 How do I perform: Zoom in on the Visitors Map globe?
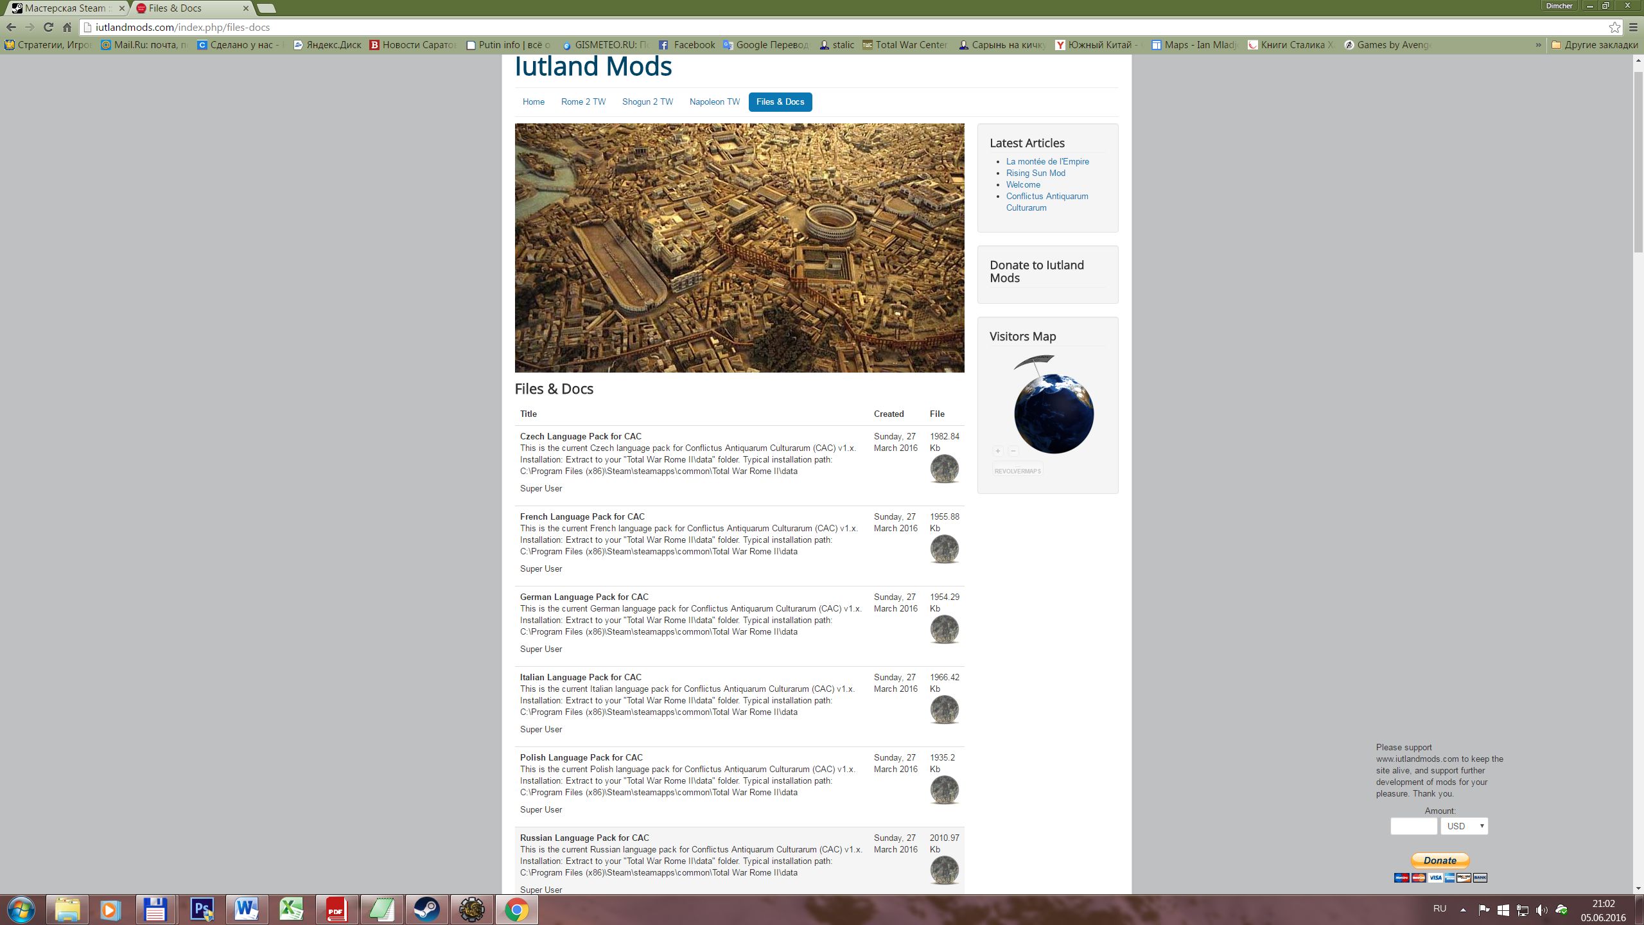[x=998, y=451]
